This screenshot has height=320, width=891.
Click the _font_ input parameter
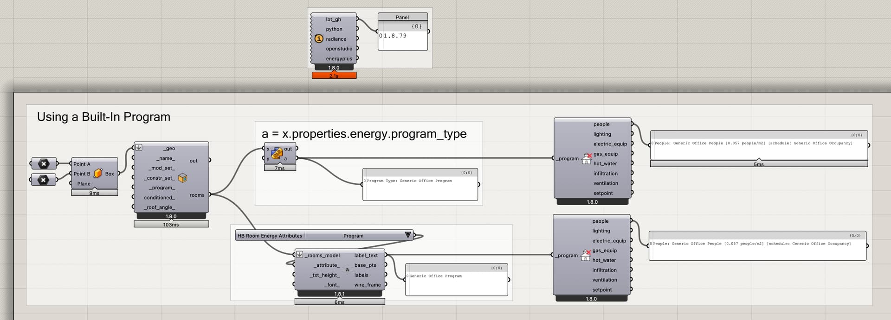[x=332, y=285]
